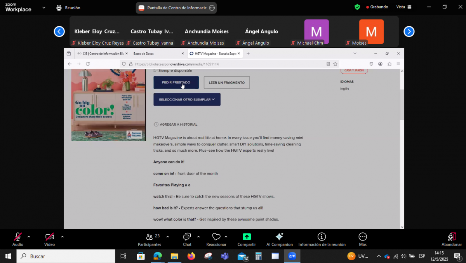Show Información de la reunión

[x=322, y=239]
